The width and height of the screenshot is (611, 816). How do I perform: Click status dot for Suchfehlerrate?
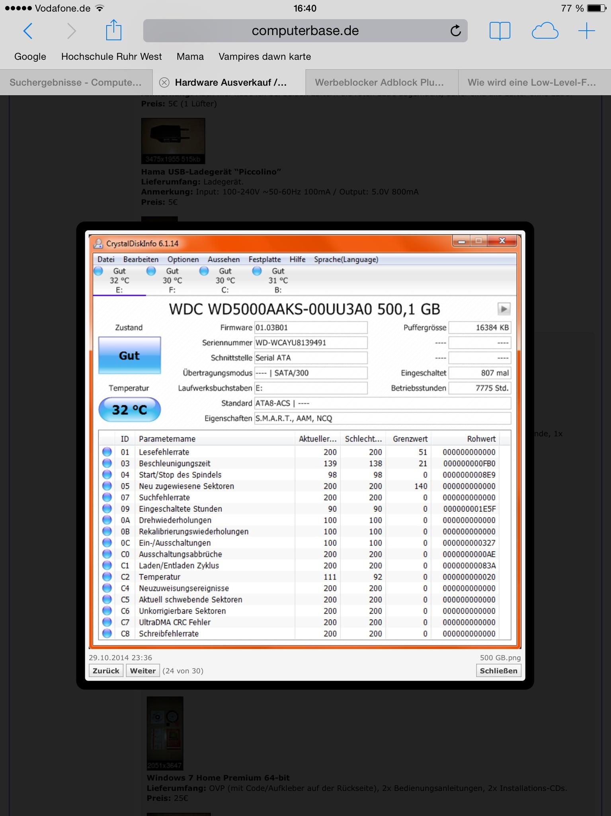(x=107, y=497)
